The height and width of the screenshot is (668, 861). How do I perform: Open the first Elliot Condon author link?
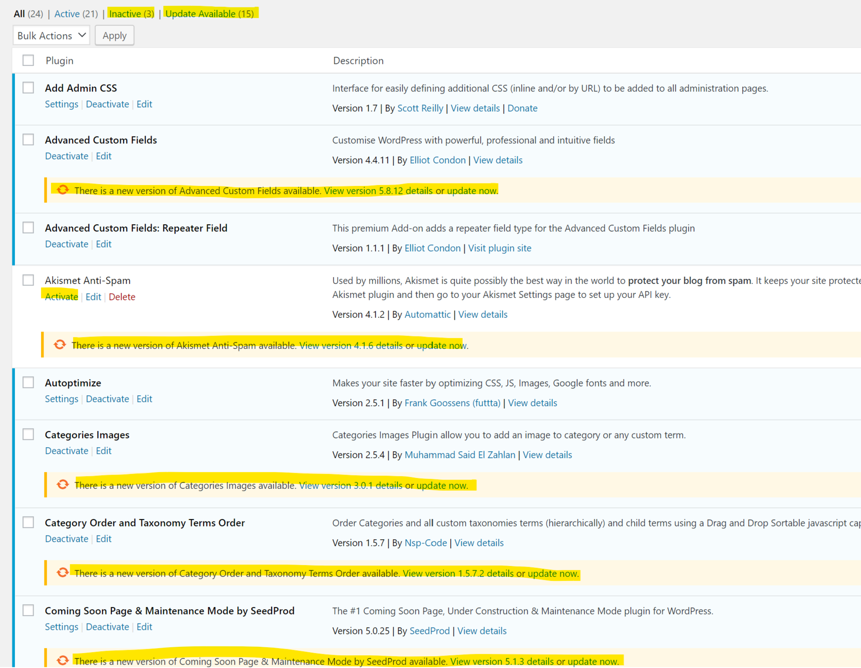[x=437, y=160]
